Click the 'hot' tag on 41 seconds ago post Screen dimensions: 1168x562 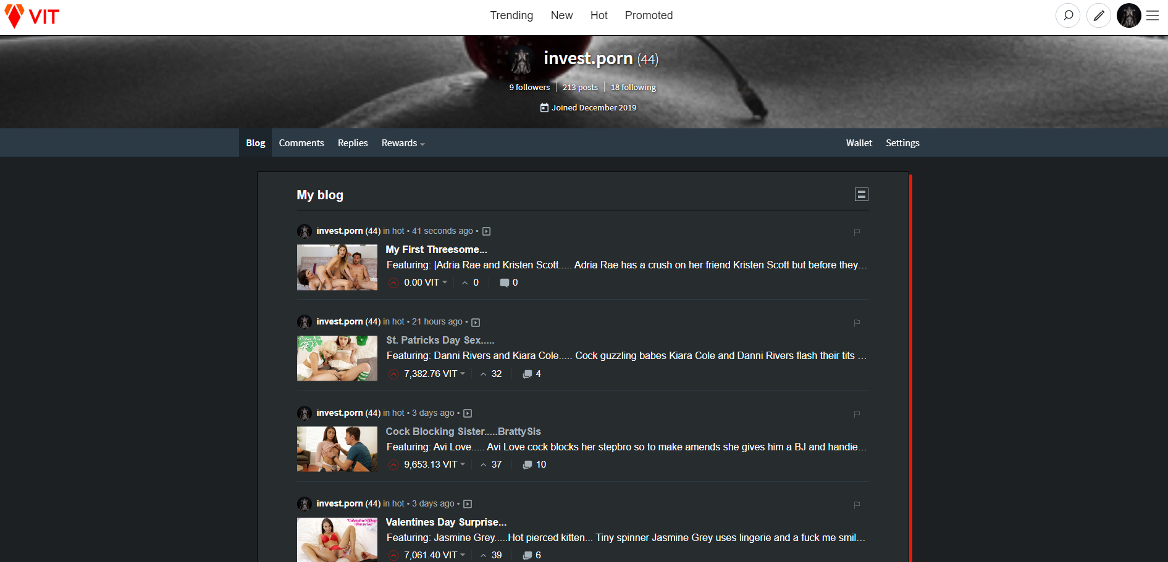coord(398,231)
